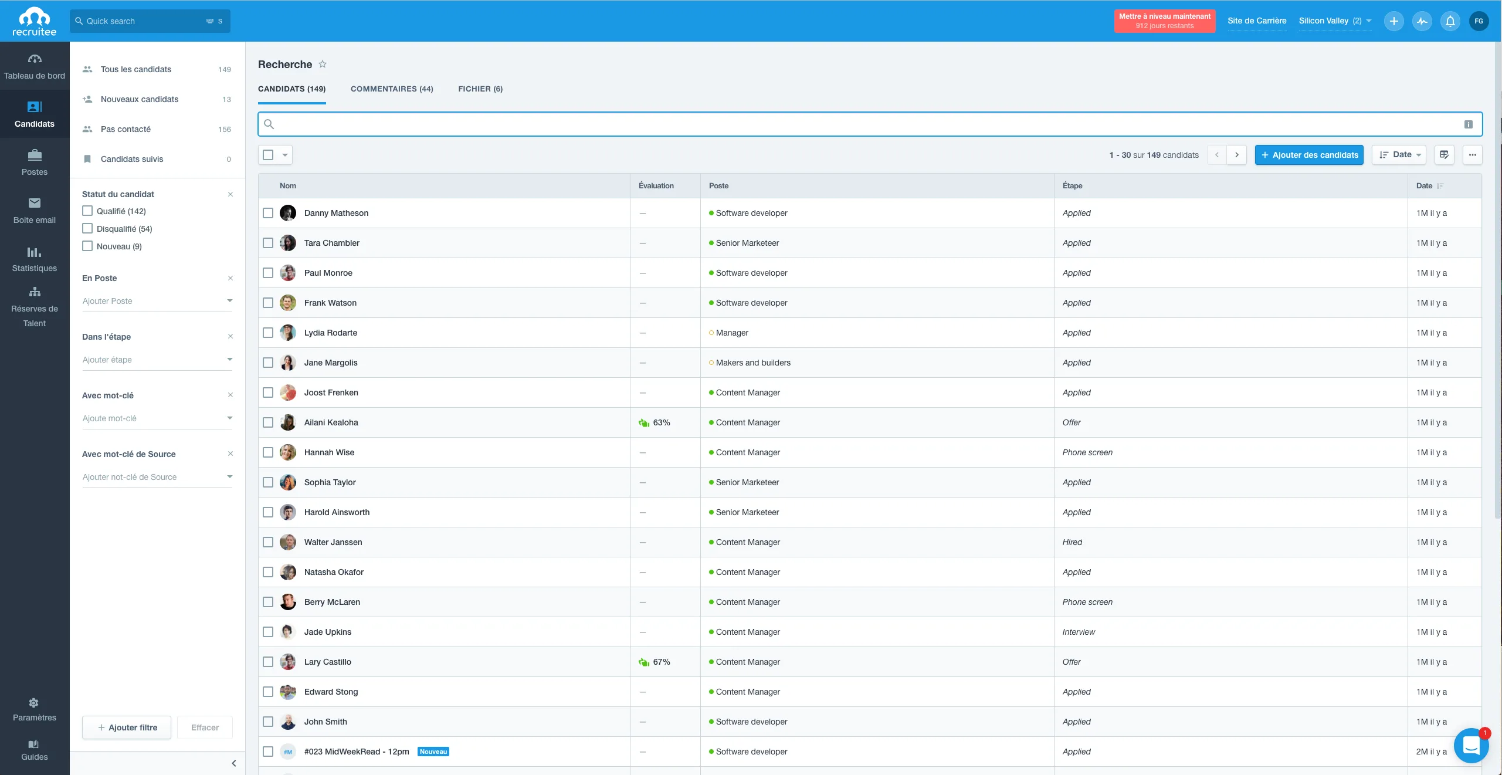The image size is (1502, 775).
Task: Star the Recherche view as favorite
Action: pyautogui.click(x=323, y=64)
